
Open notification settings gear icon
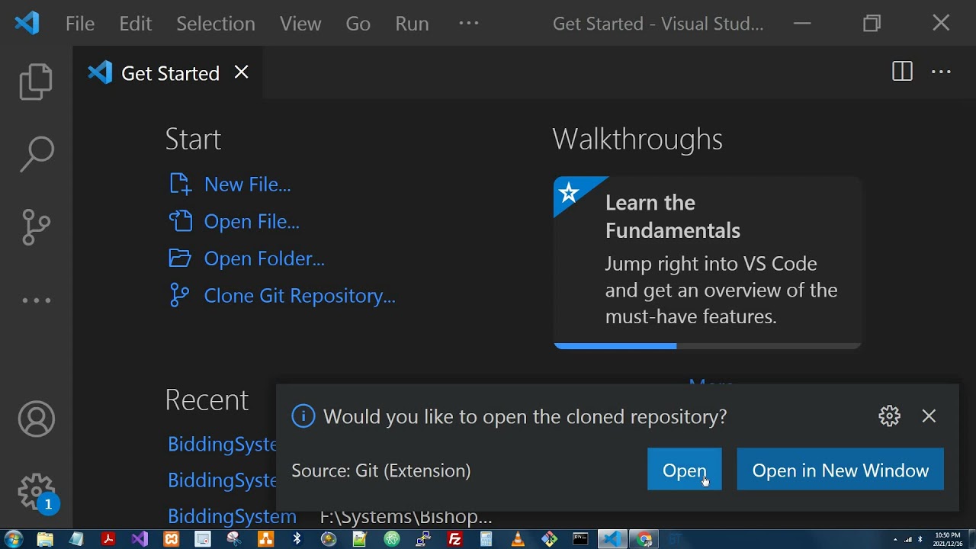pyautogui.click(x=889, y=416)
